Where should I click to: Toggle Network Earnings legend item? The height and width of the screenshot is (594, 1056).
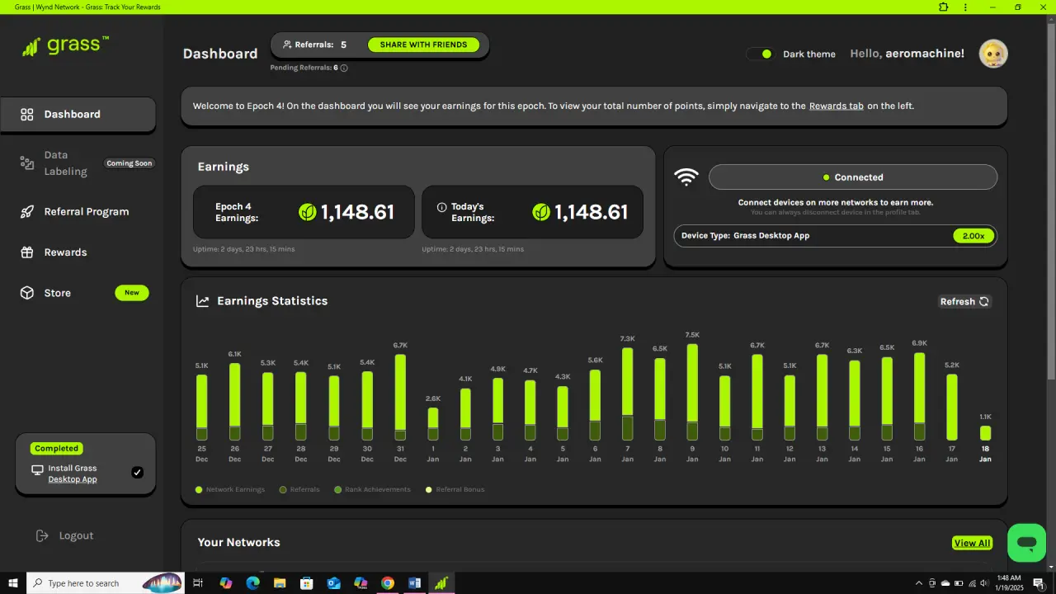point(230,489)
